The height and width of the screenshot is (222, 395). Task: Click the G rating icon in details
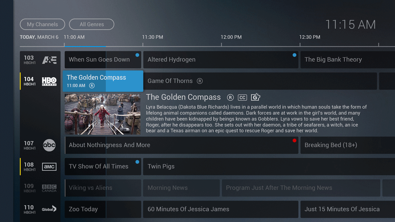click(x=256, y=97)
